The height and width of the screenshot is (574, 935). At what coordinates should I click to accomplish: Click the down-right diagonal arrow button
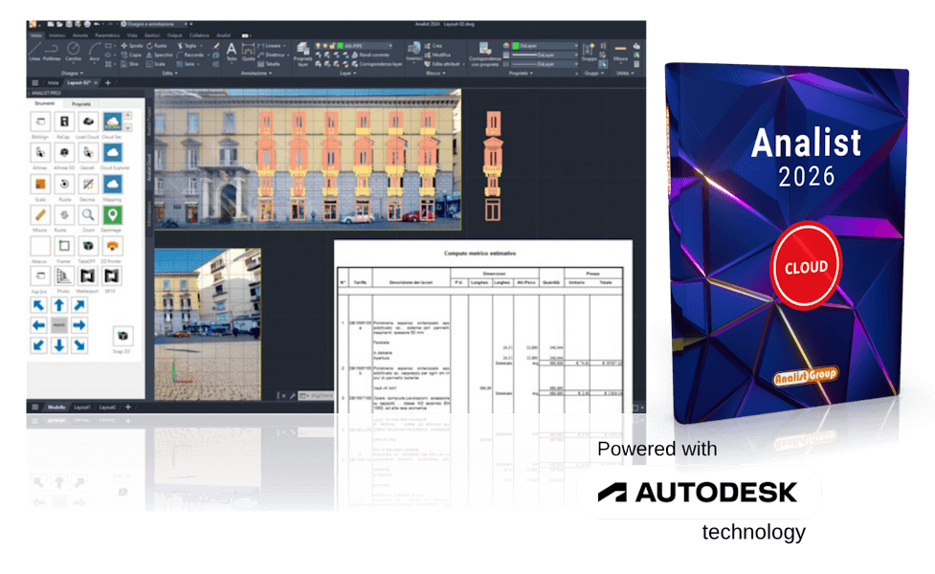click(x=79, y=345)
